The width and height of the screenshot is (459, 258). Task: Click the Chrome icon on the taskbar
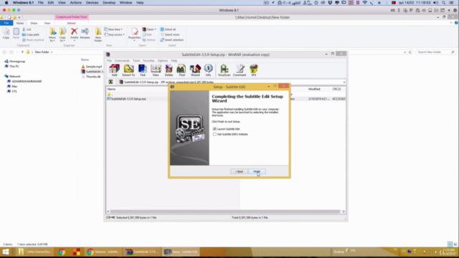[x=62, y=252]
